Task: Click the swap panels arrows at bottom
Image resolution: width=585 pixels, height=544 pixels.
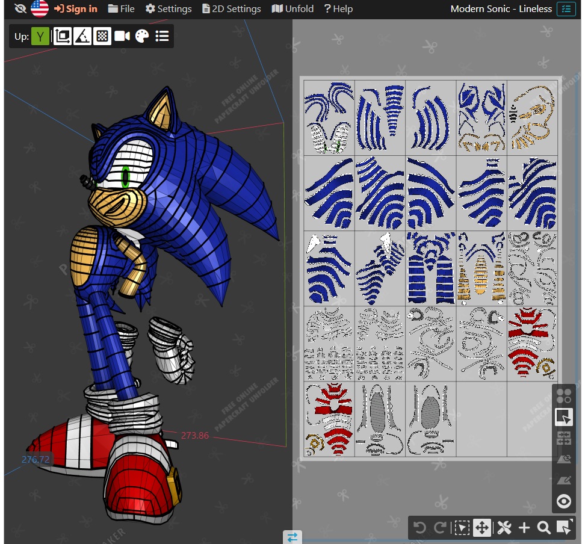Action: point(292,537)
